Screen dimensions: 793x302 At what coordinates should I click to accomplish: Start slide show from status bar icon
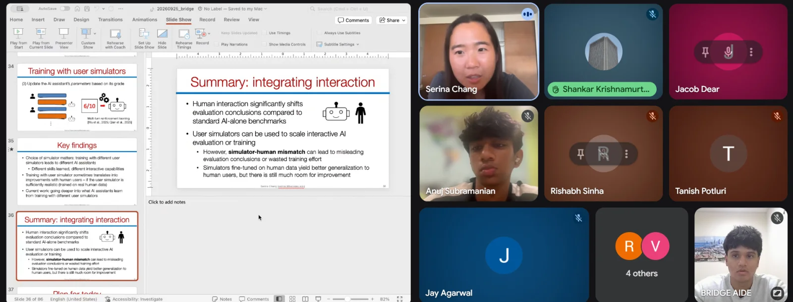318,299
